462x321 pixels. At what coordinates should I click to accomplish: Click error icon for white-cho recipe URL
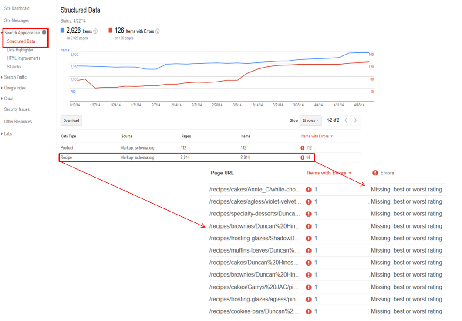coord(309,190)
